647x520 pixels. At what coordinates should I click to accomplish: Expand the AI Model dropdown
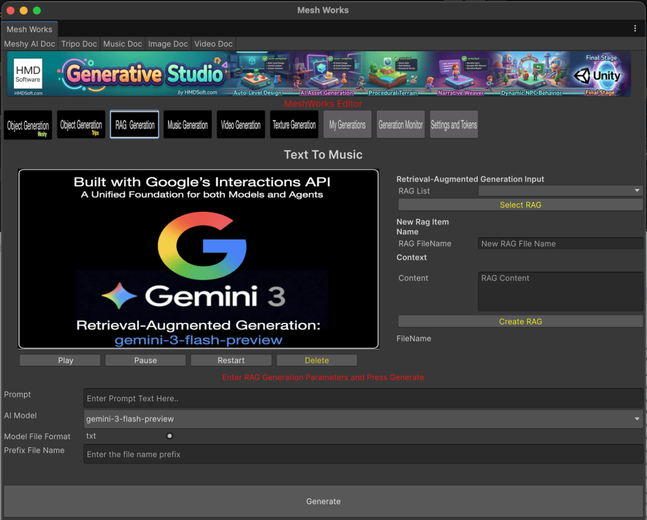(363, 419)
